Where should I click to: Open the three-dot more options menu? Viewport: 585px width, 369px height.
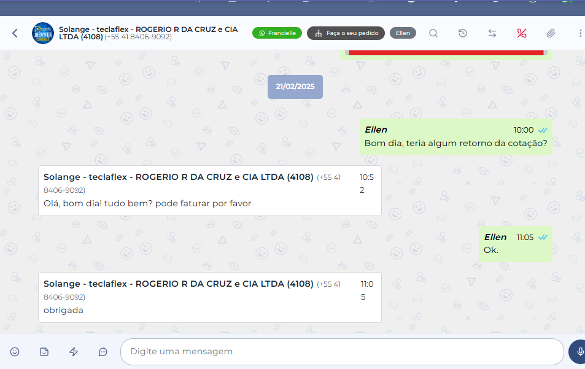point(580,33)
